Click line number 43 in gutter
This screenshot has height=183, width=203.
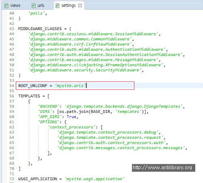12,29
